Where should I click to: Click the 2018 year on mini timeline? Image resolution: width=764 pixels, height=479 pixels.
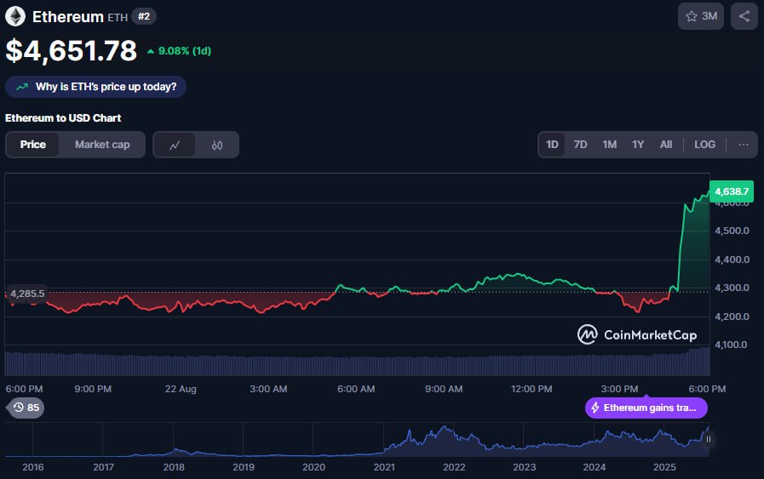click(x=174, y=467)
